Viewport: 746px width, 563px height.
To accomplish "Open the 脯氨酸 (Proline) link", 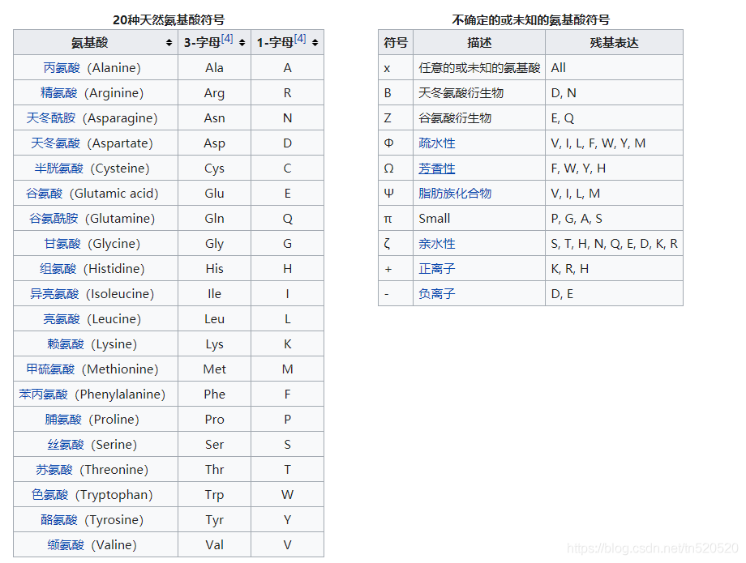I will coord(63,420).
